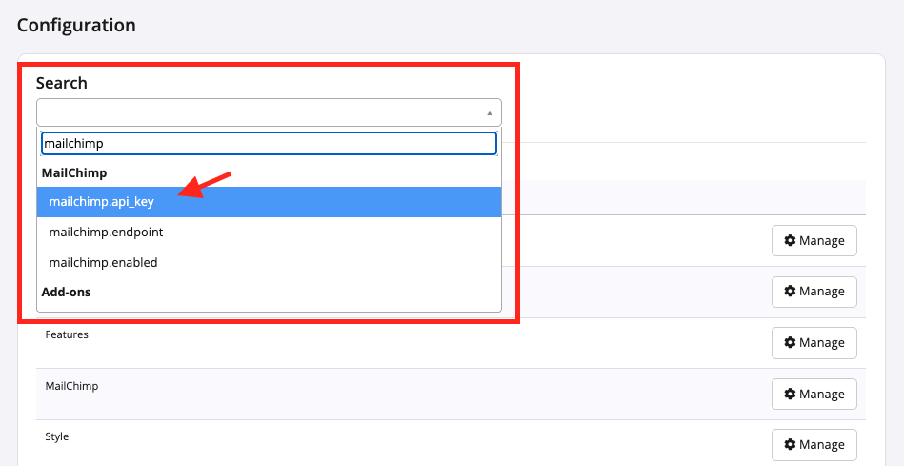The image size is (904, 466).
Task: Click the Add-ons group header in the dropdown
Action: (x=67, y=292)
